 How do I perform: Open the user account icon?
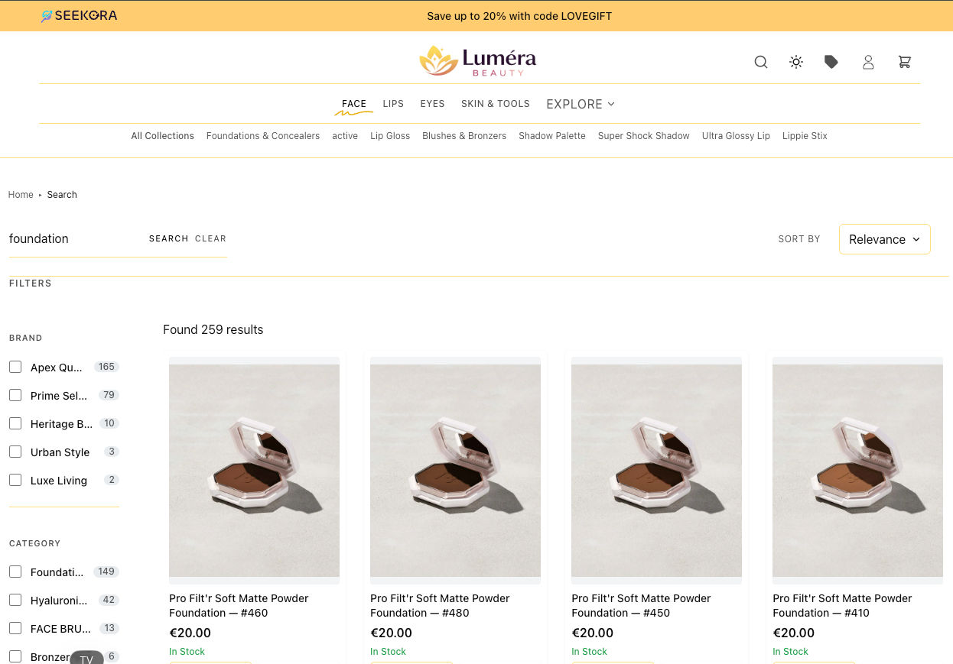tap(868, 62)
